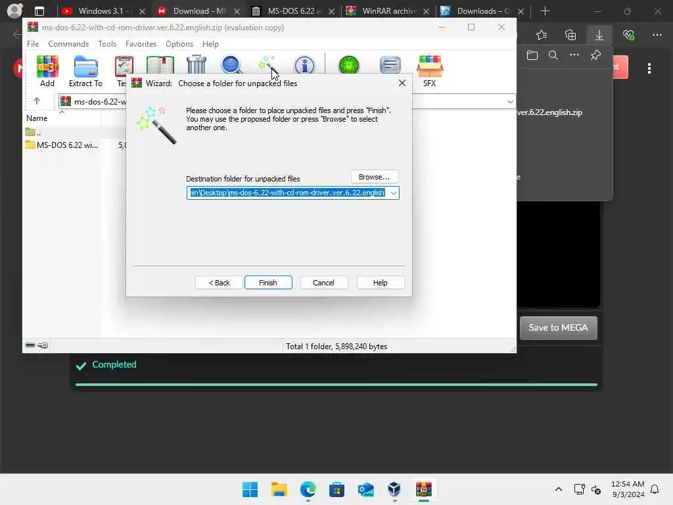
Task: Close the Wizard dialog
Action: [x=402, y=83]
